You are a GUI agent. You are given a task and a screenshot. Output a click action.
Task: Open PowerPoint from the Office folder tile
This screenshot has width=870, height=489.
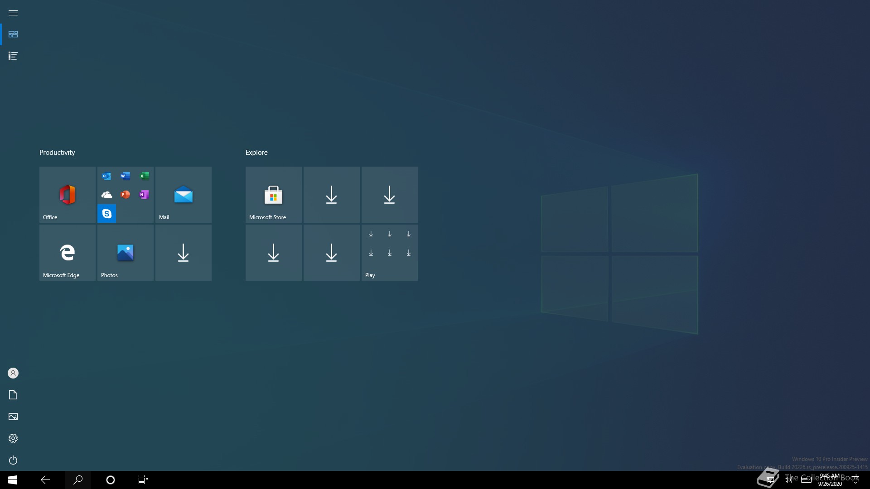click(x=126, y=195)
